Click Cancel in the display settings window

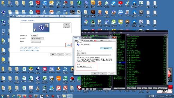[60, 54]
